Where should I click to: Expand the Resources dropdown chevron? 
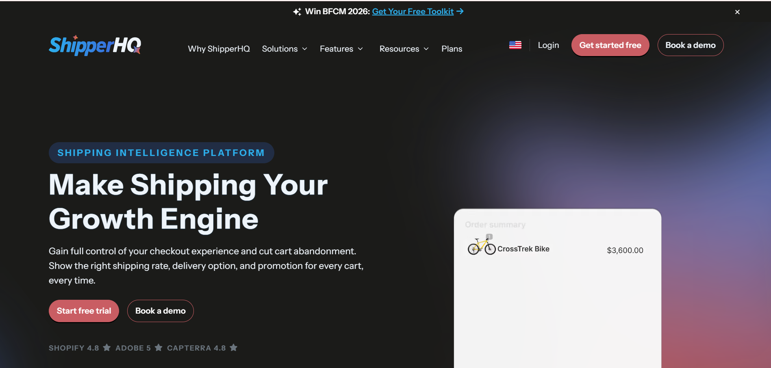(x=426, y=49)
